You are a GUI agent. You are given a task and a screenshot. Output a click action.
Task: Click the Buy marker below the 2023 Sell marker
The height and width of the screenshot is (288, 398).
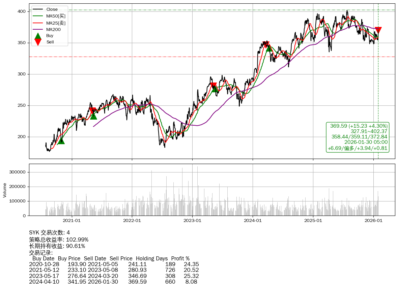[x=215, y=89]
